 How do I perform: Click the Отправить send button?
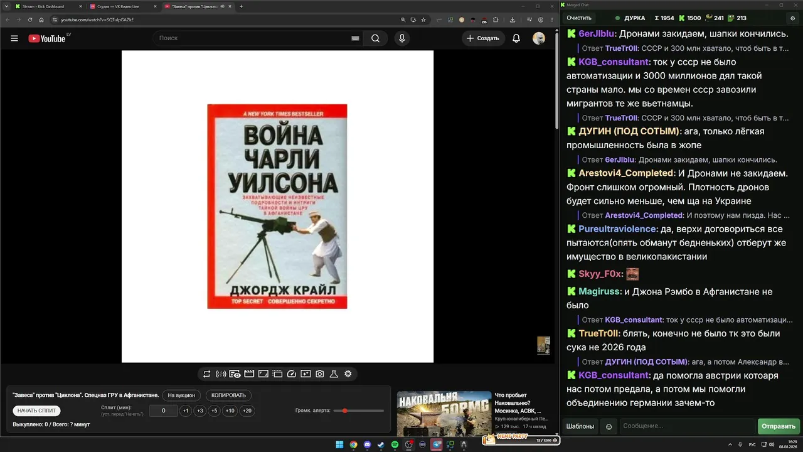tap(779, 426)
